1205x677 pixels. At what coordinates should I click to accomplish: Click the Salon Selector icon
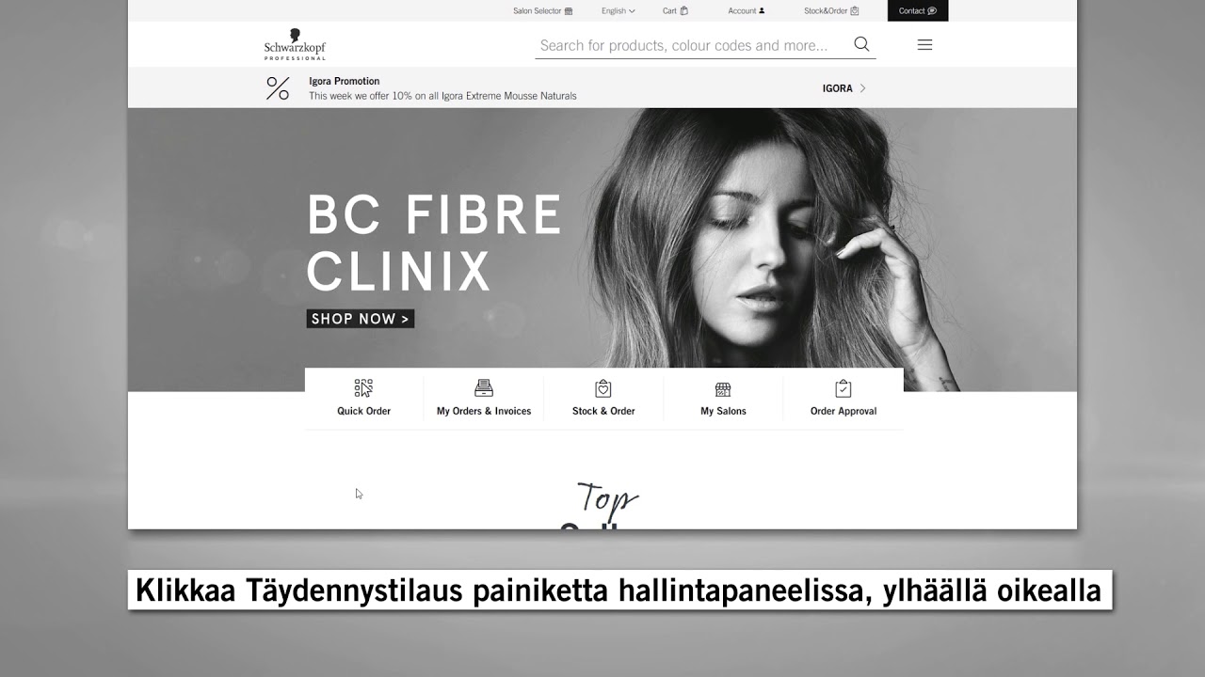pos(569,11)
